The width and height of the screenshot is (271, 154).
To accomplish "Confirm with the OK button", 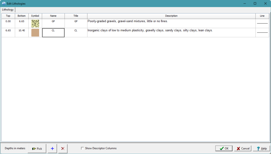I will point(224,148).
